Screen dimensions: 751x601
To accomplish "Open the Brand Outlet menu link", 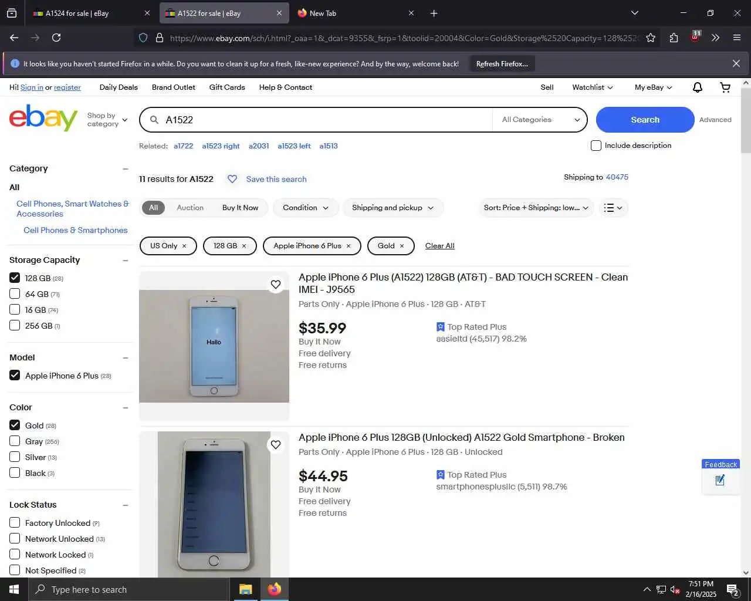I will (x=174, y=87).
